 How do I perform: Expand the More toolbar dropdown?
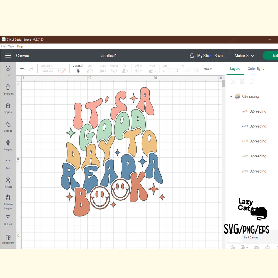(207, 69)
